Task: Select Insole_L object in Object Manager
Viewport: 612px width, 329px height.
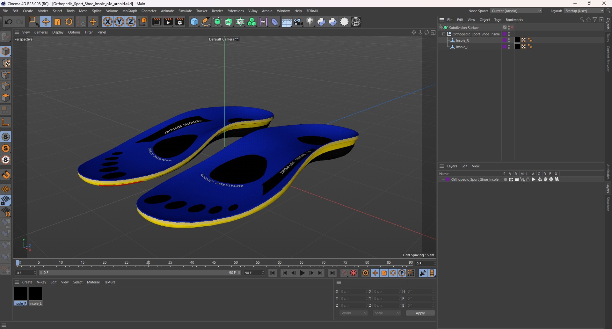Action: (x=462, y=47)
